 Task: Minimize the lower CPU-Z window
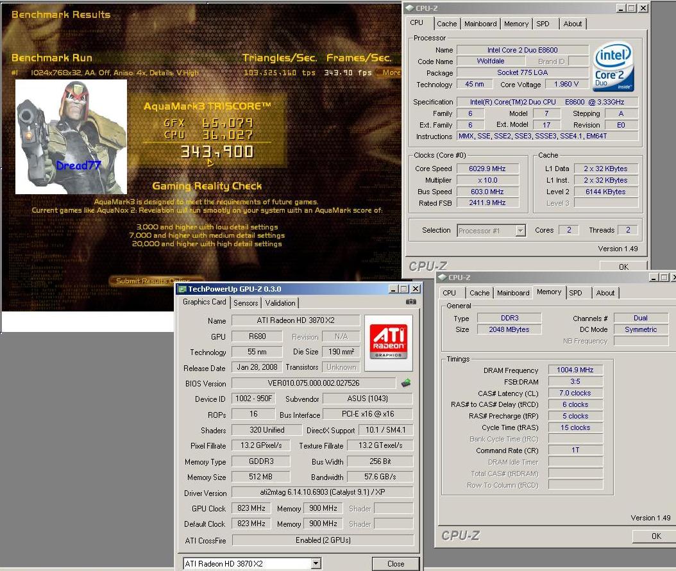pos(653,277)
